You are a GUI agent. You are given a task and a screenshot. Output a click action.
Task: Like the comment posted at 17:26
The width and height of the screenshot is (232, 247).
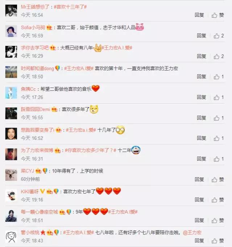tap(219, 97)
